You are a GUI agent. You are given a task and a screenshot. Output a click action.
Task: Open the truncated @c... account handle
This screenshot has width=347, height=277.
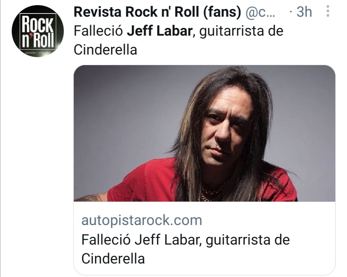(260, 12)
